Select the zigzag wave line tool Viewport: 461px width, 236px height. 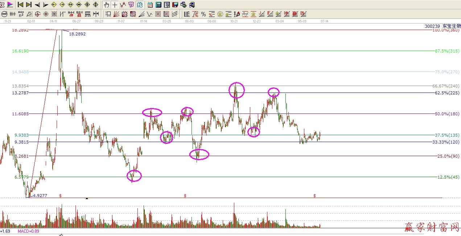123,5
